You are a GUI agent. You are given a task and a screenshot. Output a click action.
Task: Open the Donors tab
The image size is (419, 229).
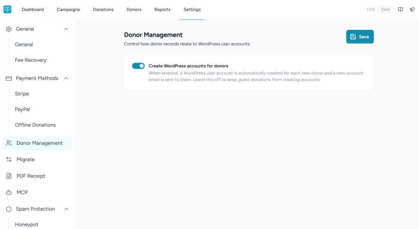[134, 10]
